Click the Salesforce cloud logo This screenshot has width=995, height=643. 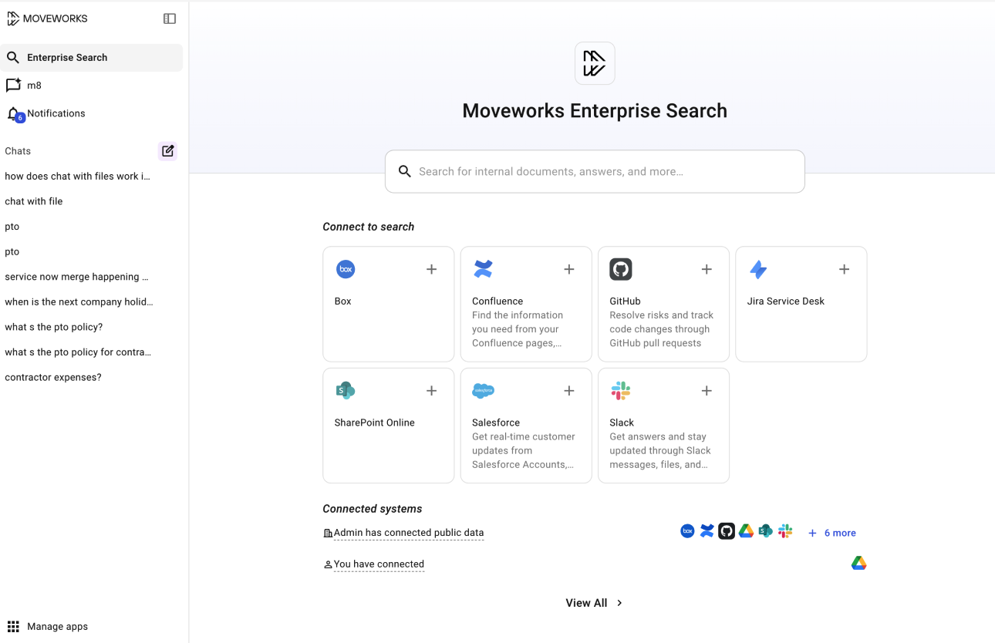pos(483,391)
